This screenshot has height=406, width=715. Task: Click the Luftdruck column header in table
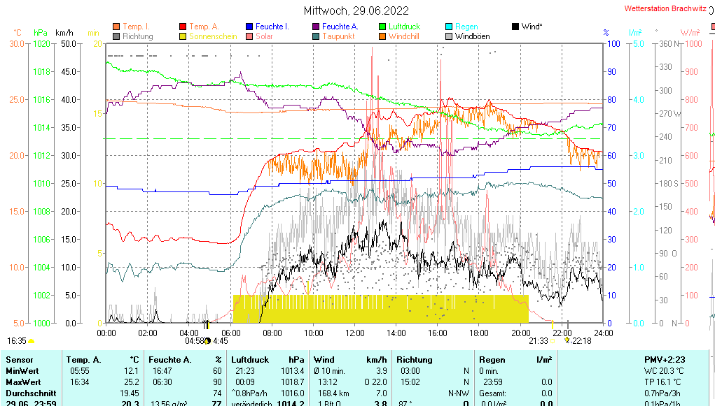(x=250, y=359)
